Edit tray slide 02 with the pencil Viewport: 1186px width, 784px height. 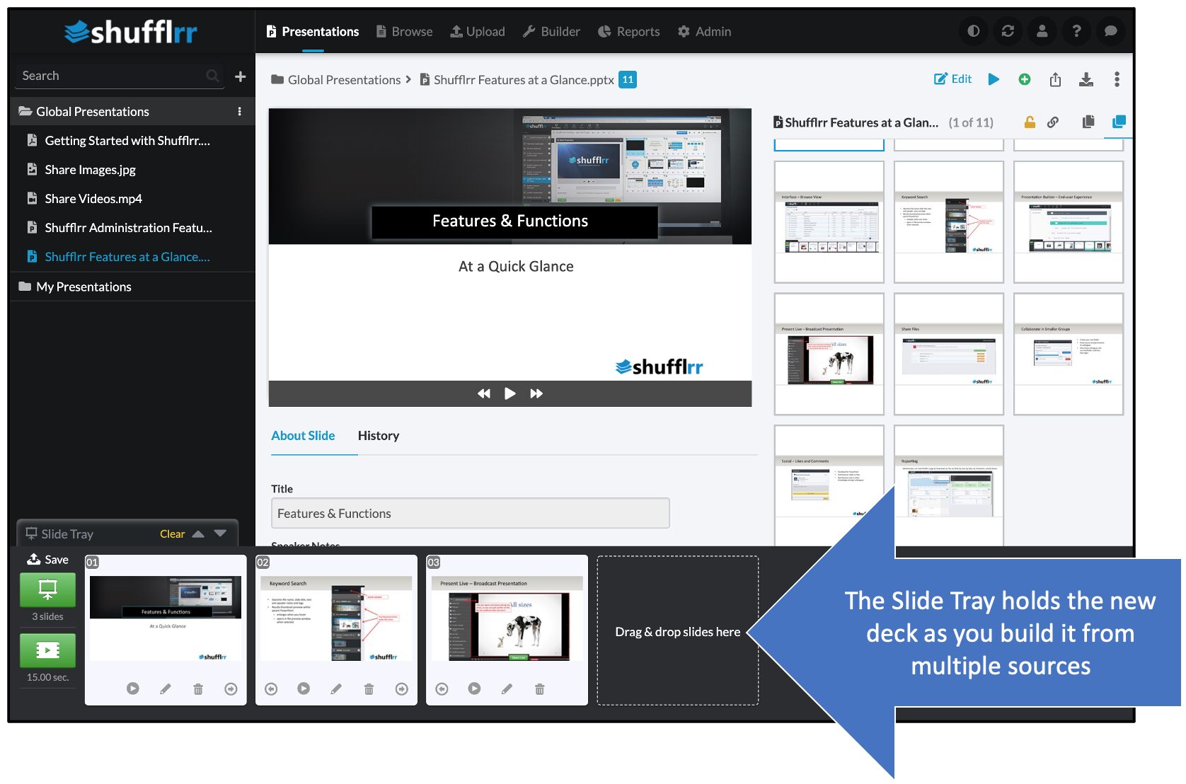coord(336,688)
